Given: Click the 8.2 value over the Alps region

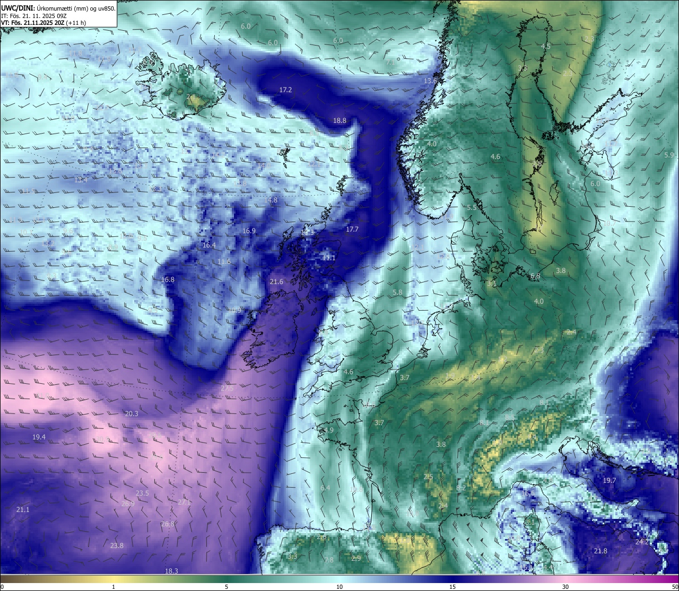Looking at the screenshot, I should click(x=461, y=488).
